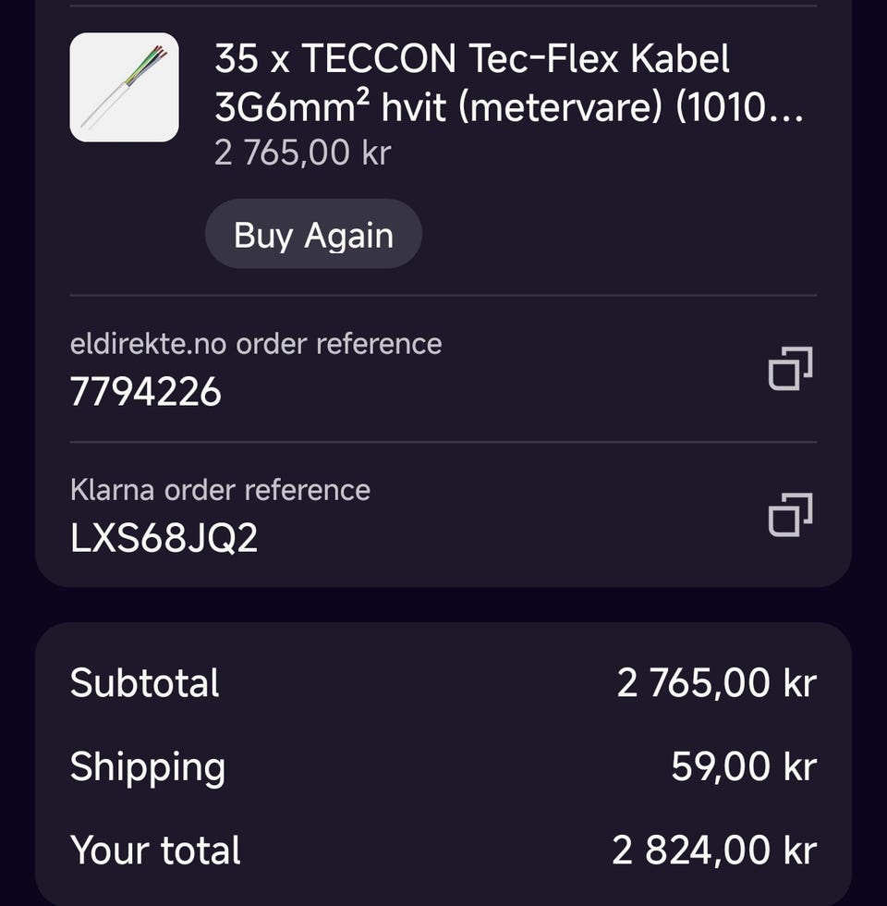Tap the eldirekte.no order reference label
This screenshot has height=906, width=887.
[x=256, y=344]
